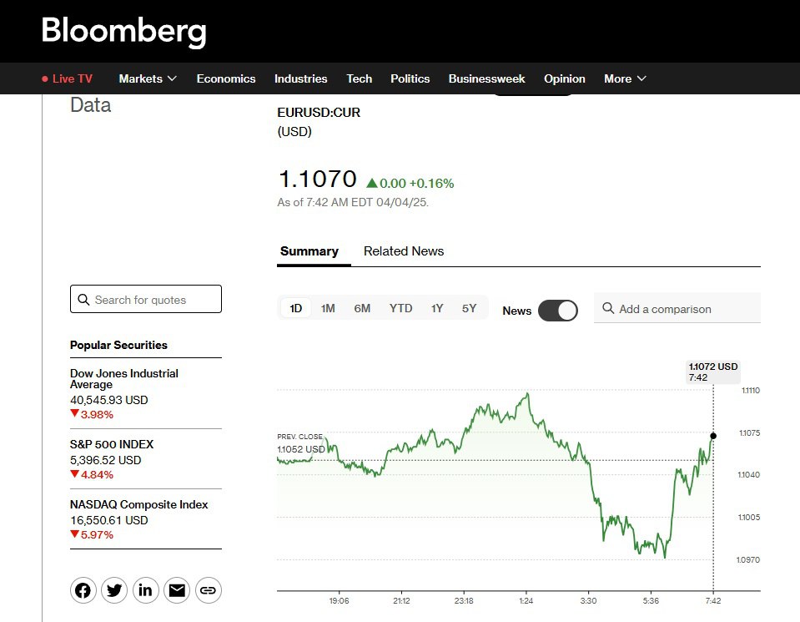Share via LinkedIn icon

[x=146, y=591]
